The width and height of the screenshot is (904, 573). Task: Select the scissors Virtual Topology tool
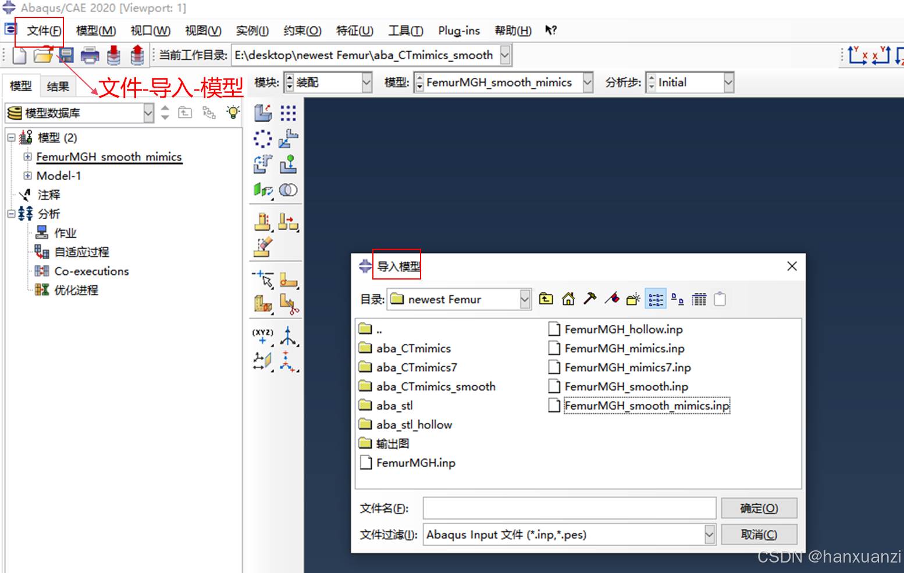point(289,303)
